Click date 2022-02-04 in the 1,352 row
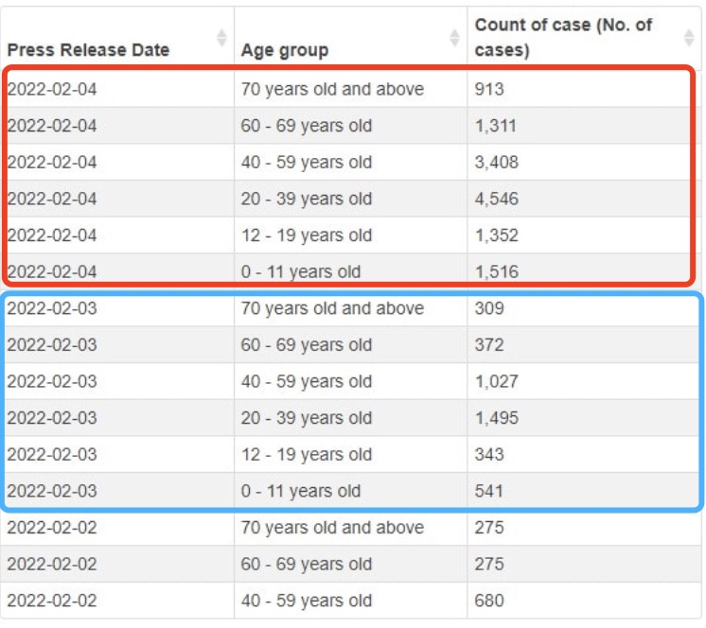The width and height of the screenshot is (706, 628). point(52,235)
